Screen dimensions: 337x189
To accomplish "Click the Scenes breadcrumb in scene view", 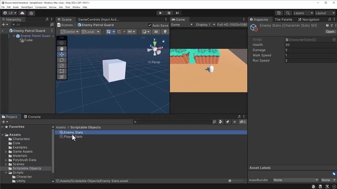I will click(65, 25).
